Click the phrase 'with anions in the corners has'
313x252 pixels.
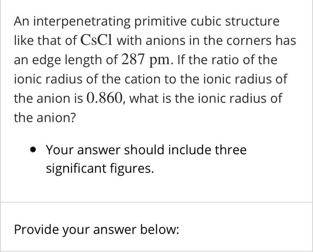click(206, 40)
